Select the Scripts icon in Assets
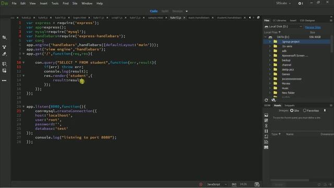The image size is (334, 188). tap(266, 136)
